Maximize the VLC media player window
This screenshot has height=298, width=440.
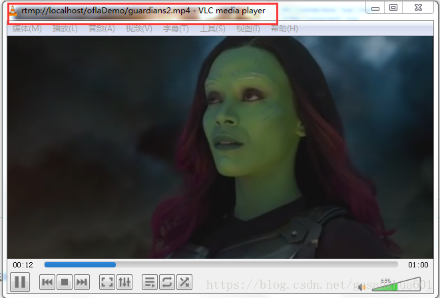point(393,7)
